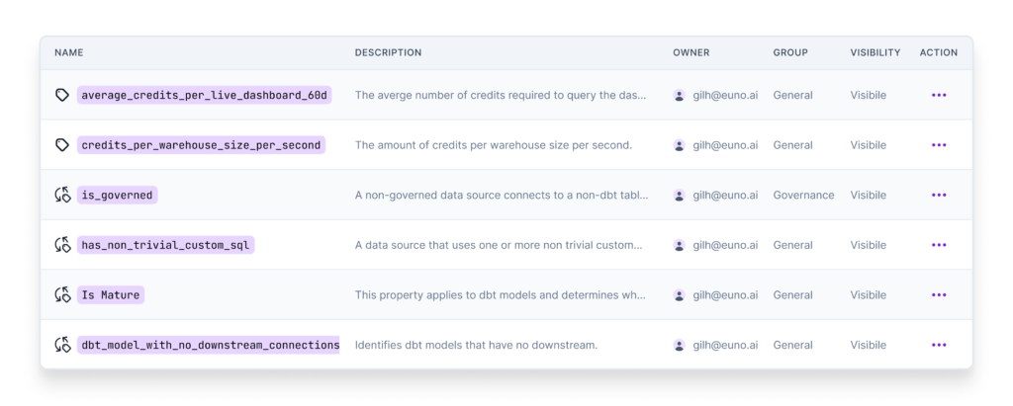Sort by the Name column header

(68, 53)
